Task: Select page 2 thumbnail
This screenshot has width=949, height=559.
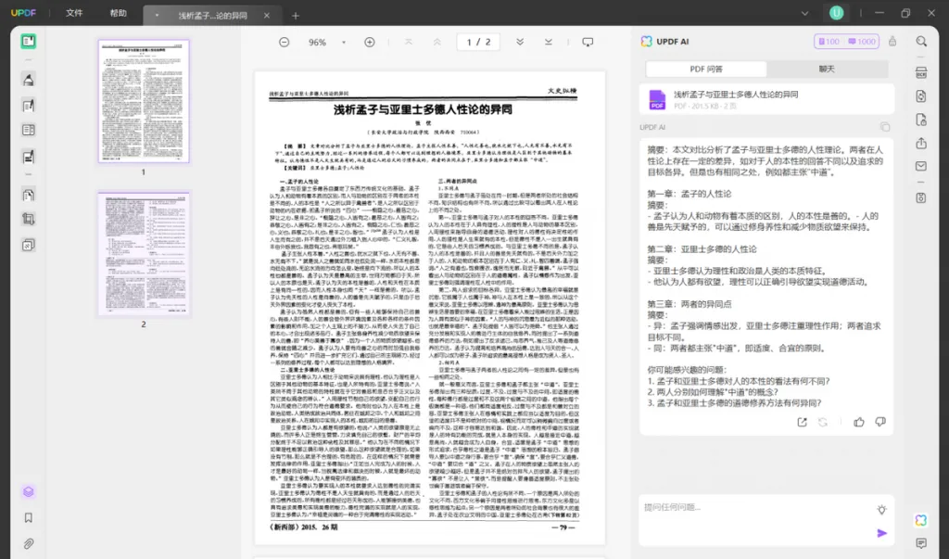Action: (x=144, y=254)
